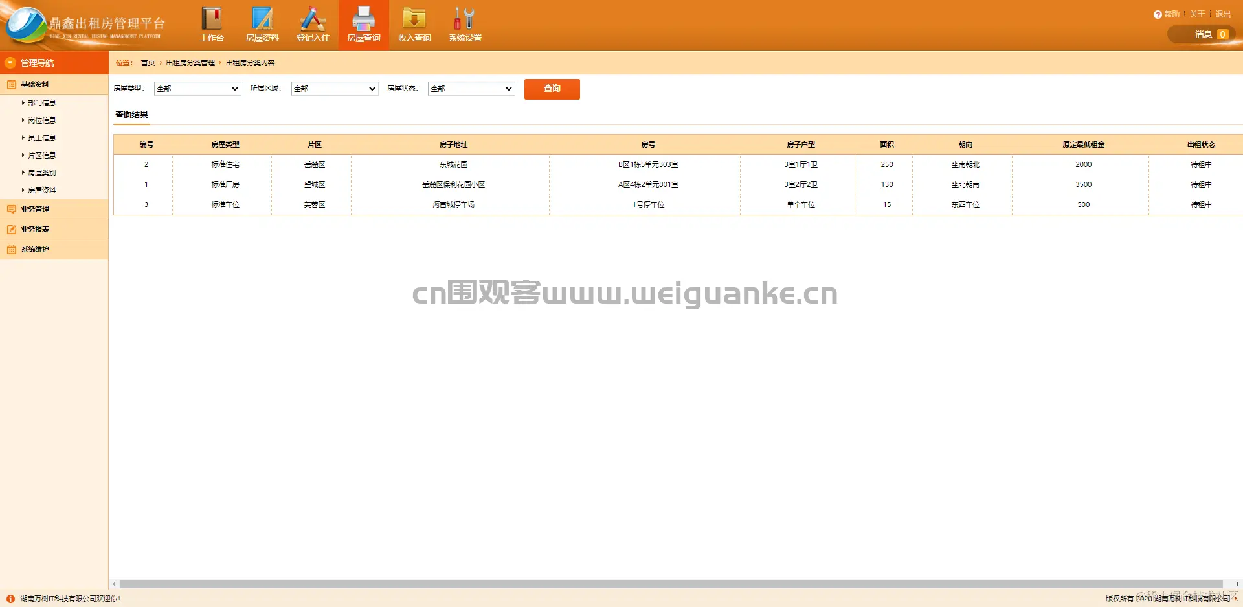Expand 岗位信息 in the sidebar
1243x607 pixels.
[x=42, y=120]
